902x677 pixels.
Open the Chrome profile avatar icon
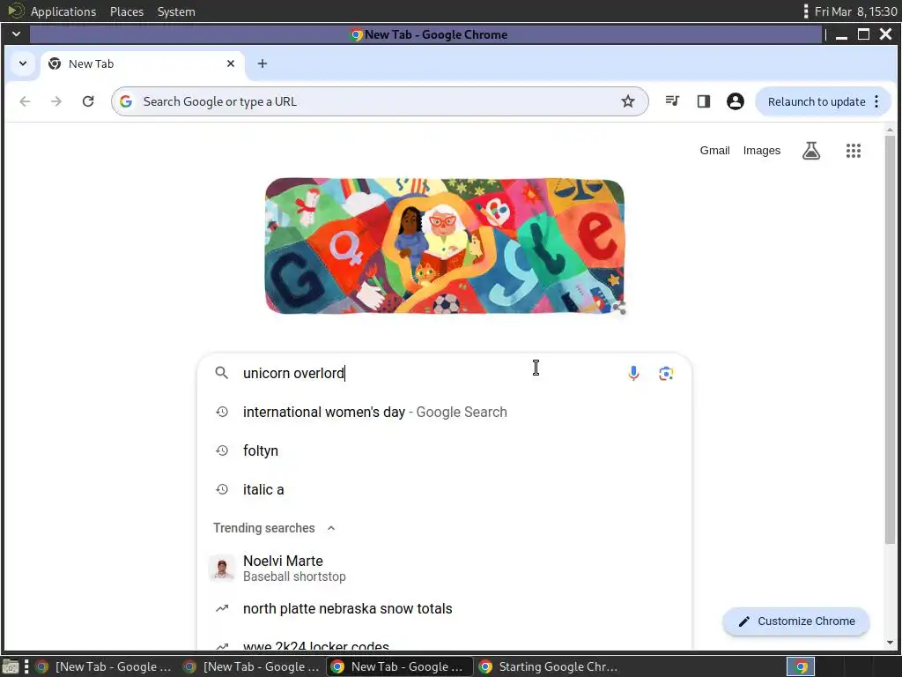tap(736, 101)
